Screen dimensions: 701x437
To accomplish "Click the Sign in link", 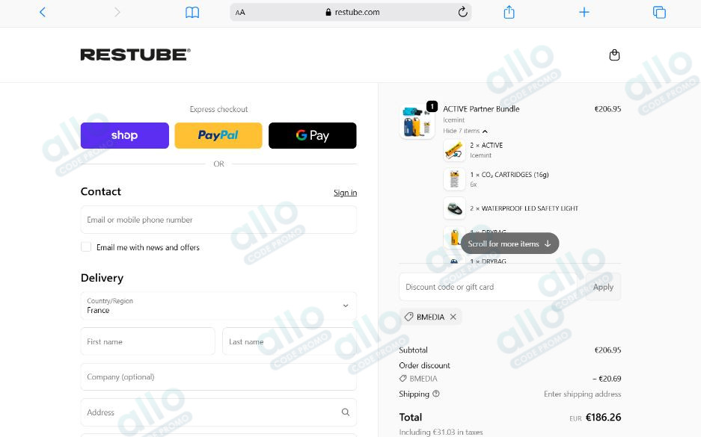I will [345, 193].
